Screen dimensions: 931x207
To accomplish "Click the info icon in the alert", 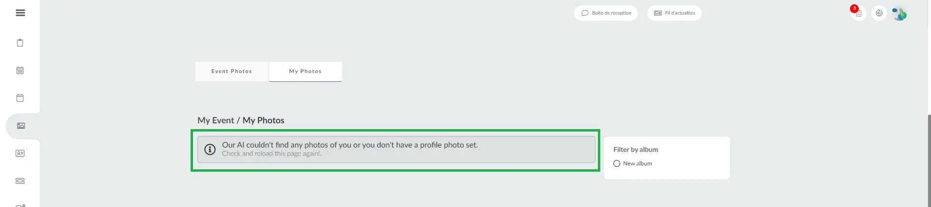I will point(210,149).
